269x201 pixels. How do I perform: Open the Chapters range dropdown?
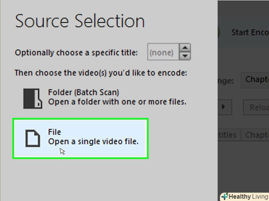(256, 80)
